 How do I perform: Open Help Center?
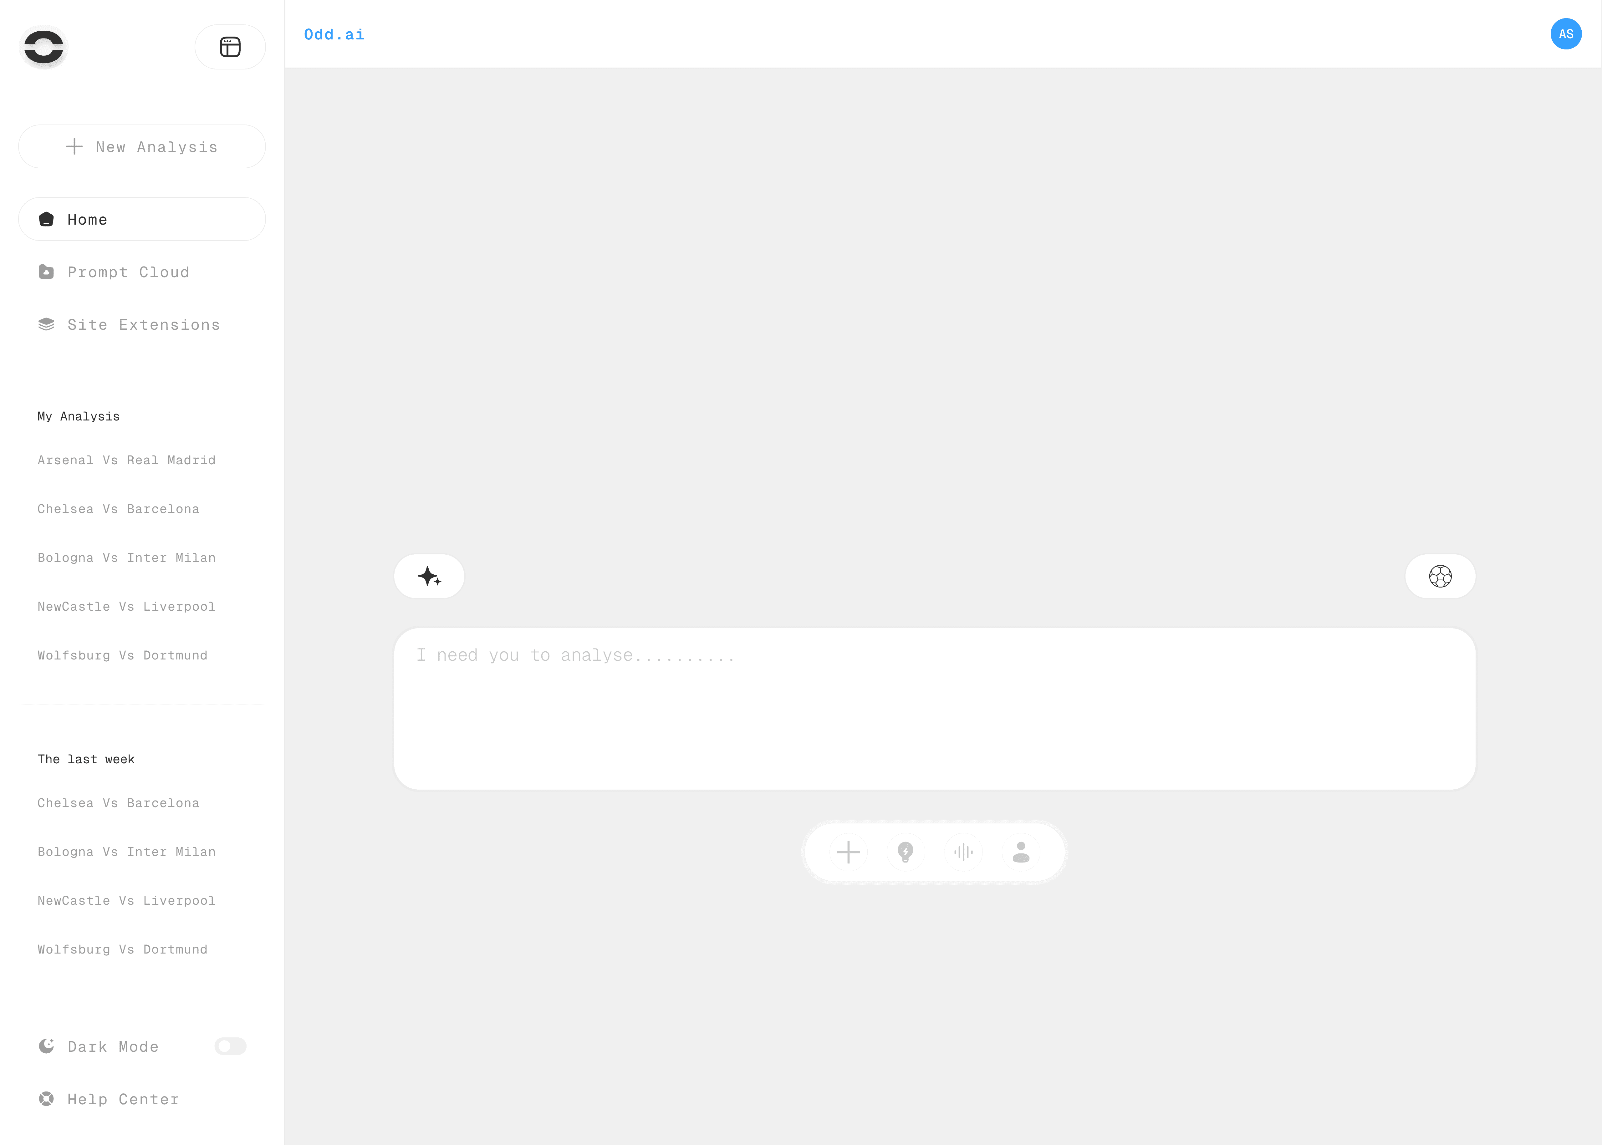click(123, 1099)
